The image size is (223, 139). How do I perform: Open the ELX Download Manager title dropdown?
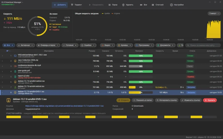tap(12, 2)
